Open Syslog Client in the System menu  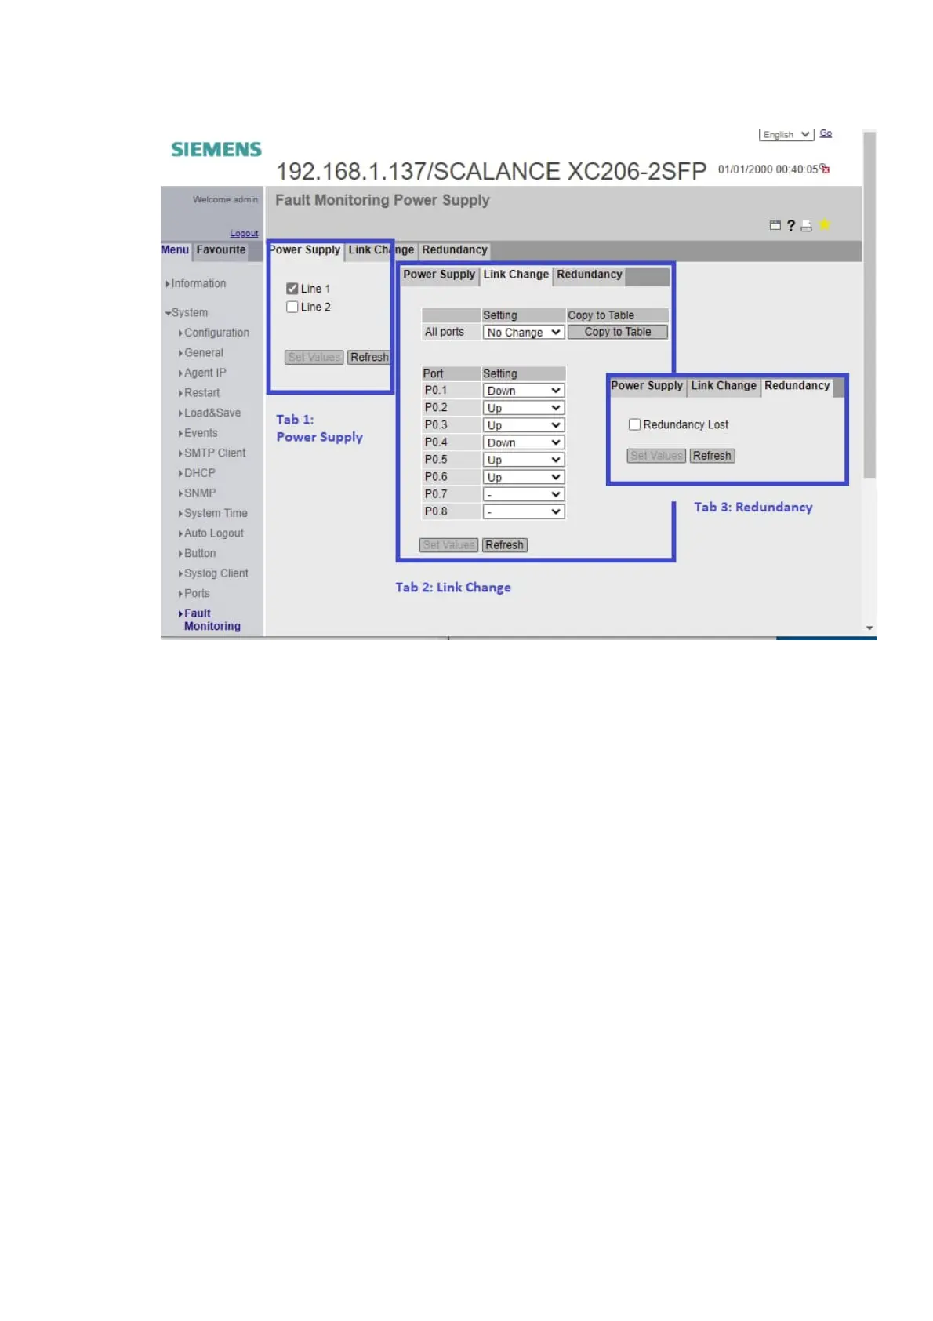pos(213,573)
